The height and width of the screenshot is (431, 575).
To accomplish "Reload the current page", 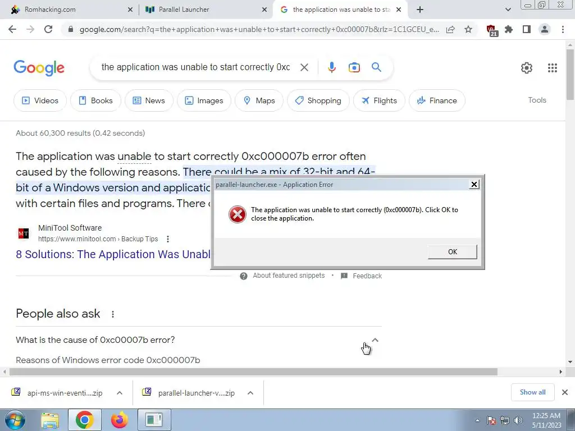I will [x=48, y=29].
